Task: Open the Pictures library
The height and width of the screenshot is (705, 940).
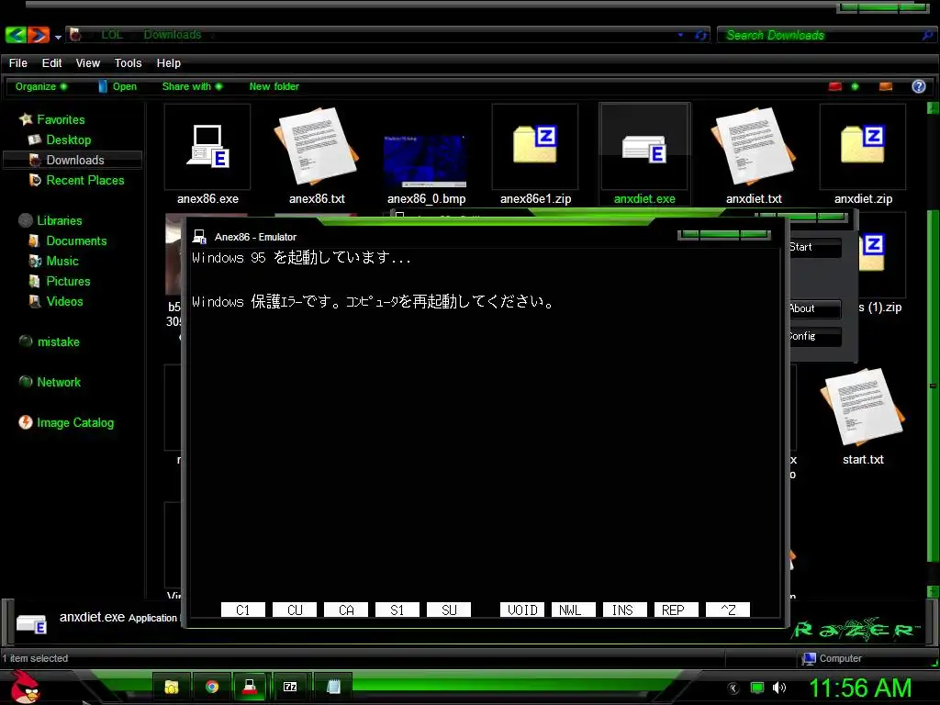Action: pos(68,281)
